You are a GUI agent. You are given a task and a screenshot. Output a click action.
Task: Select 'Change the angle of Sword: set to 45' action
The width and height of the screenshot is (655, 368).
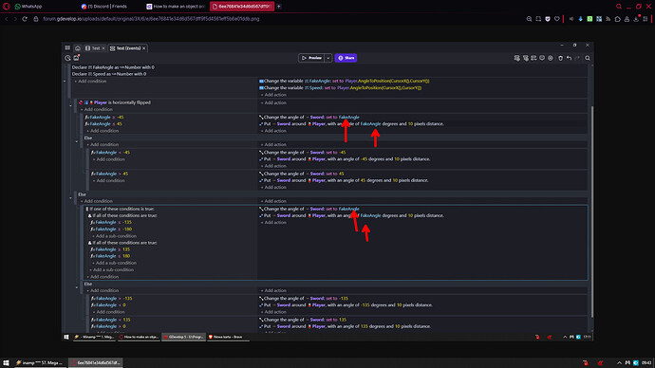(x=302, y=174)
